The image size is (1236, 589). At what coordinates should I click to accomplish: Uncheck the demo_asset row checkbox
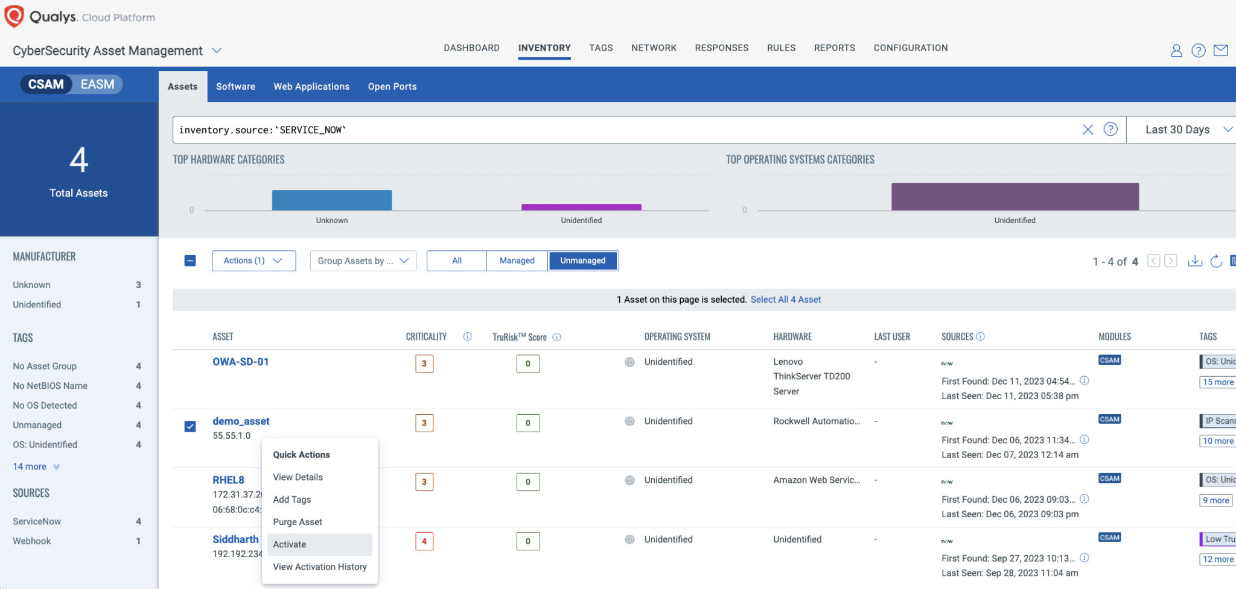tap(190, 427)
